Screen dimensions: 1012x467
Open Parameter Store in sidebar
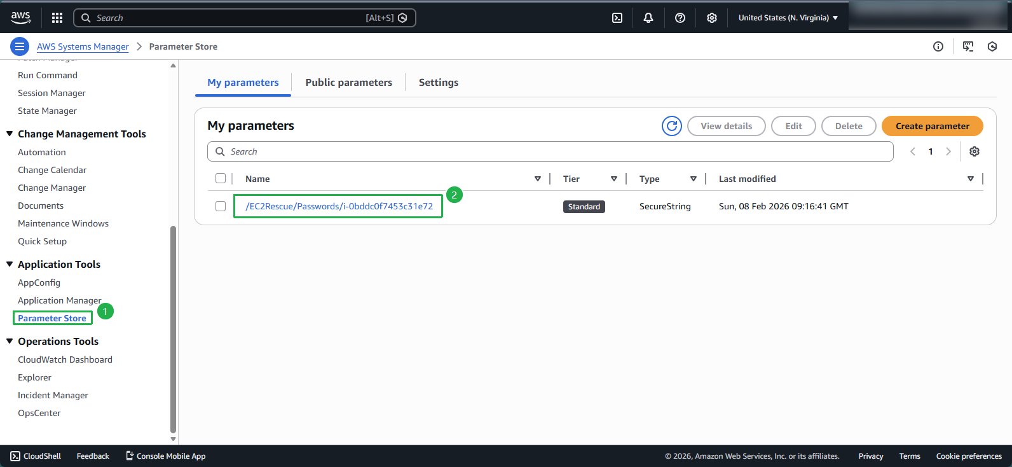pos(52,318)
